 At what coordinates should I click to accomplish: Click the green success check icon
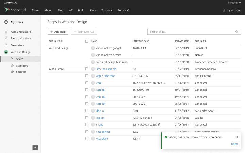166,137
